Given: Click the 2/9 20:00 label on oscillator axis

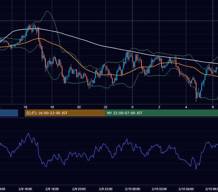Looking at the screenshot, I should (79, 189).
